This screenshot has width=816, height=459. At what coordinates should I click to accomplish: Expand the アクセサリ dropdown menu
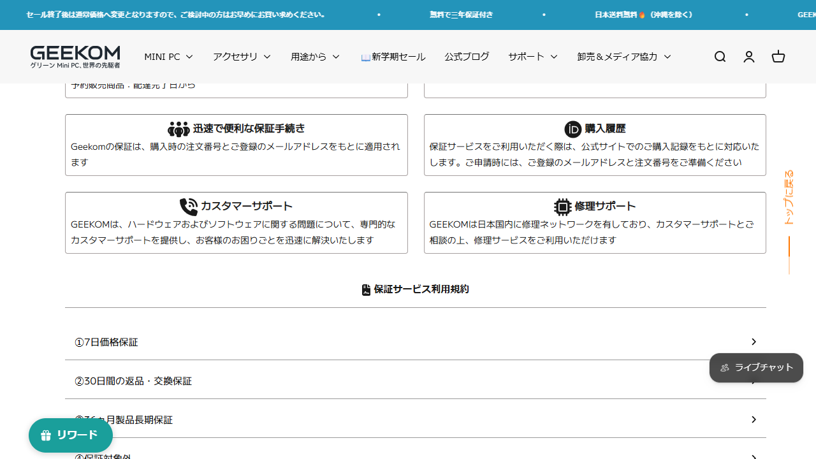click(242, 57)
